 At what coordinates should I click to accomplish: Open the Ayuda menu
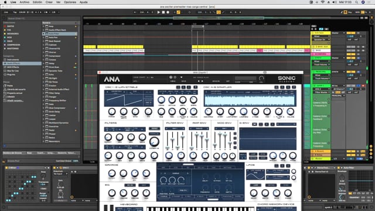pos(83,2)
